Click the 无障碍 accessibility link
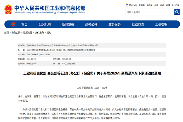 142,5
